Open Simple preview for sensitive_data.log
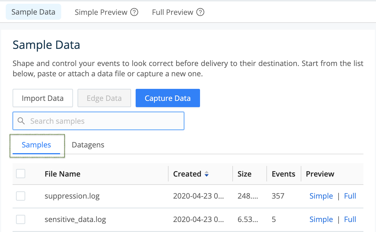 (x=321, y=219)
